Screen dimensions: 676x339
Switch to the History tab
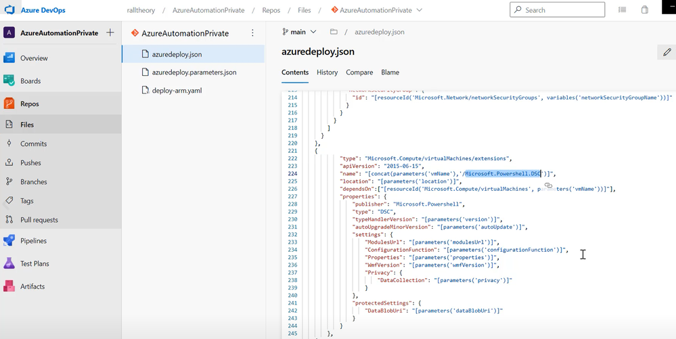pyautogui.click(x=328, y=72)
